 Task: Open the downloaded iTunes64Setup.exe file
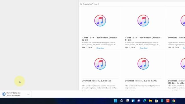(x=14, y=93)
